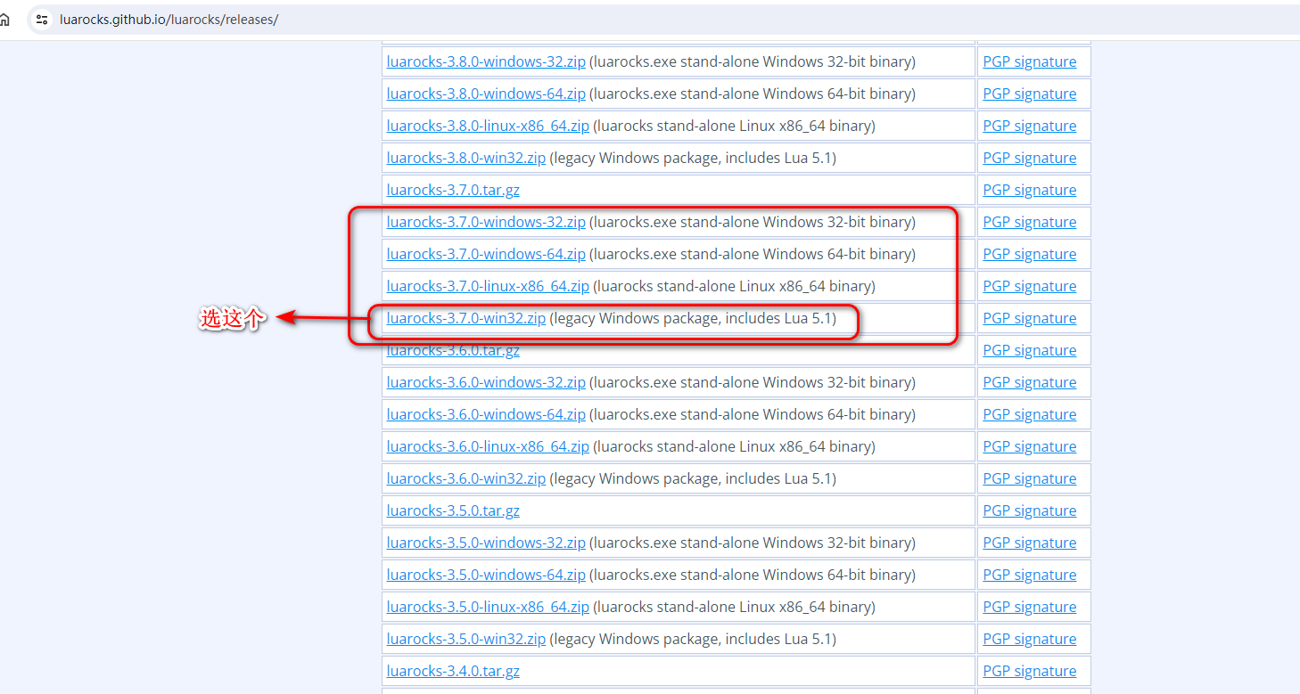
Task: Open PGP signature for luarocks-3.5.0-linux-x86_64.zip
Action: 1030,607
